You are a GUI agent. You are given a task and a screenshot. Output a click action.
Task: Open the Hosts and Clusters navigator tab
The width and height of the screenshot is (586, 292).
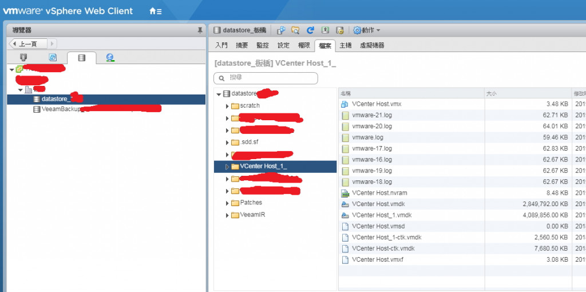click(x=23, y=57)
